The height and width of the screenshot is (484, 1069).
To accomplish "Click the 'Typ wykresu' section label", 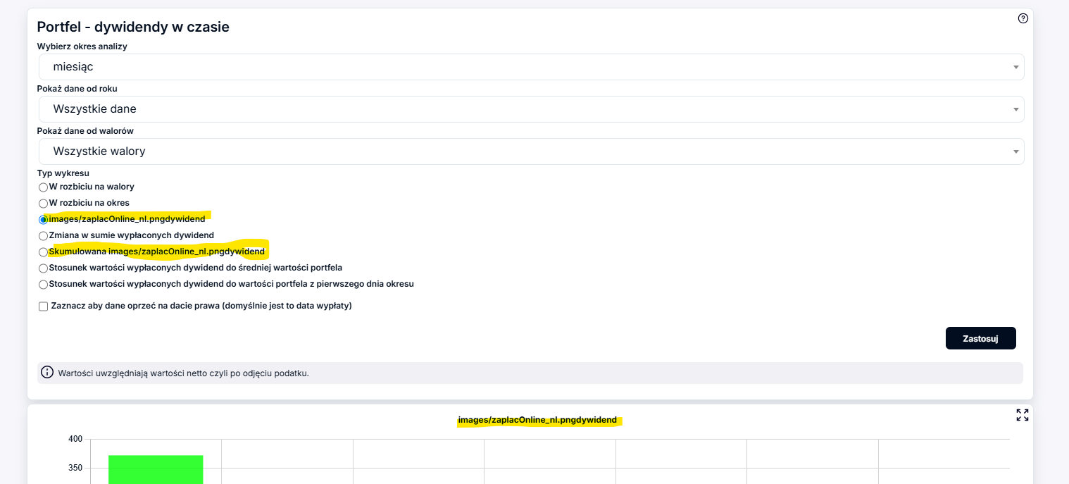I will (x=63, y=173).
